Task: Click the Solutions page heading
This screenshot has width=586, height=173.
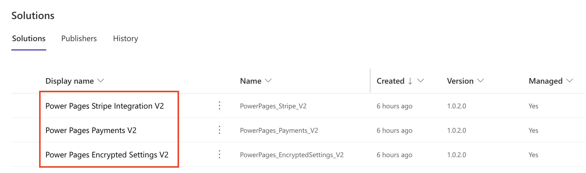Action: pos(33,16)
